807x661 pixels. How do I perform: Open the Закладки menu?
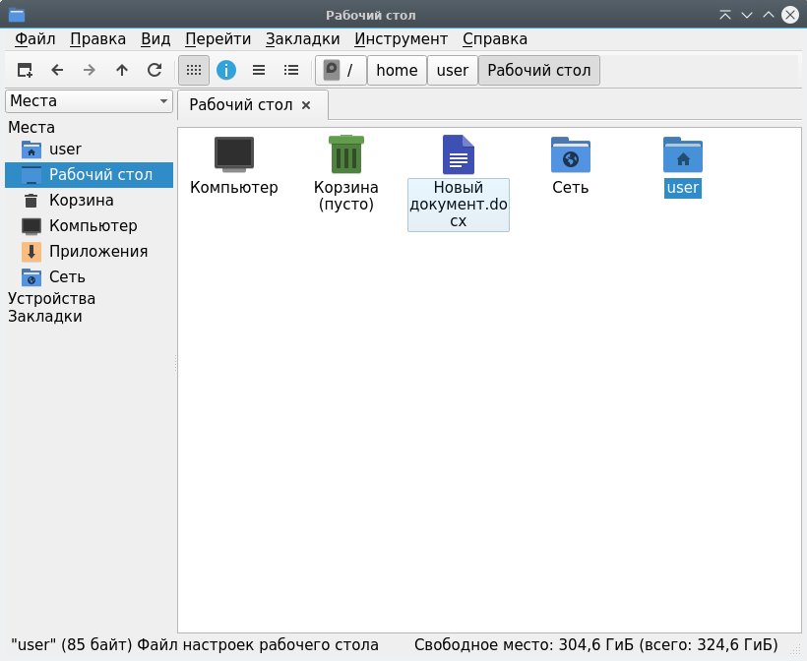302,39
